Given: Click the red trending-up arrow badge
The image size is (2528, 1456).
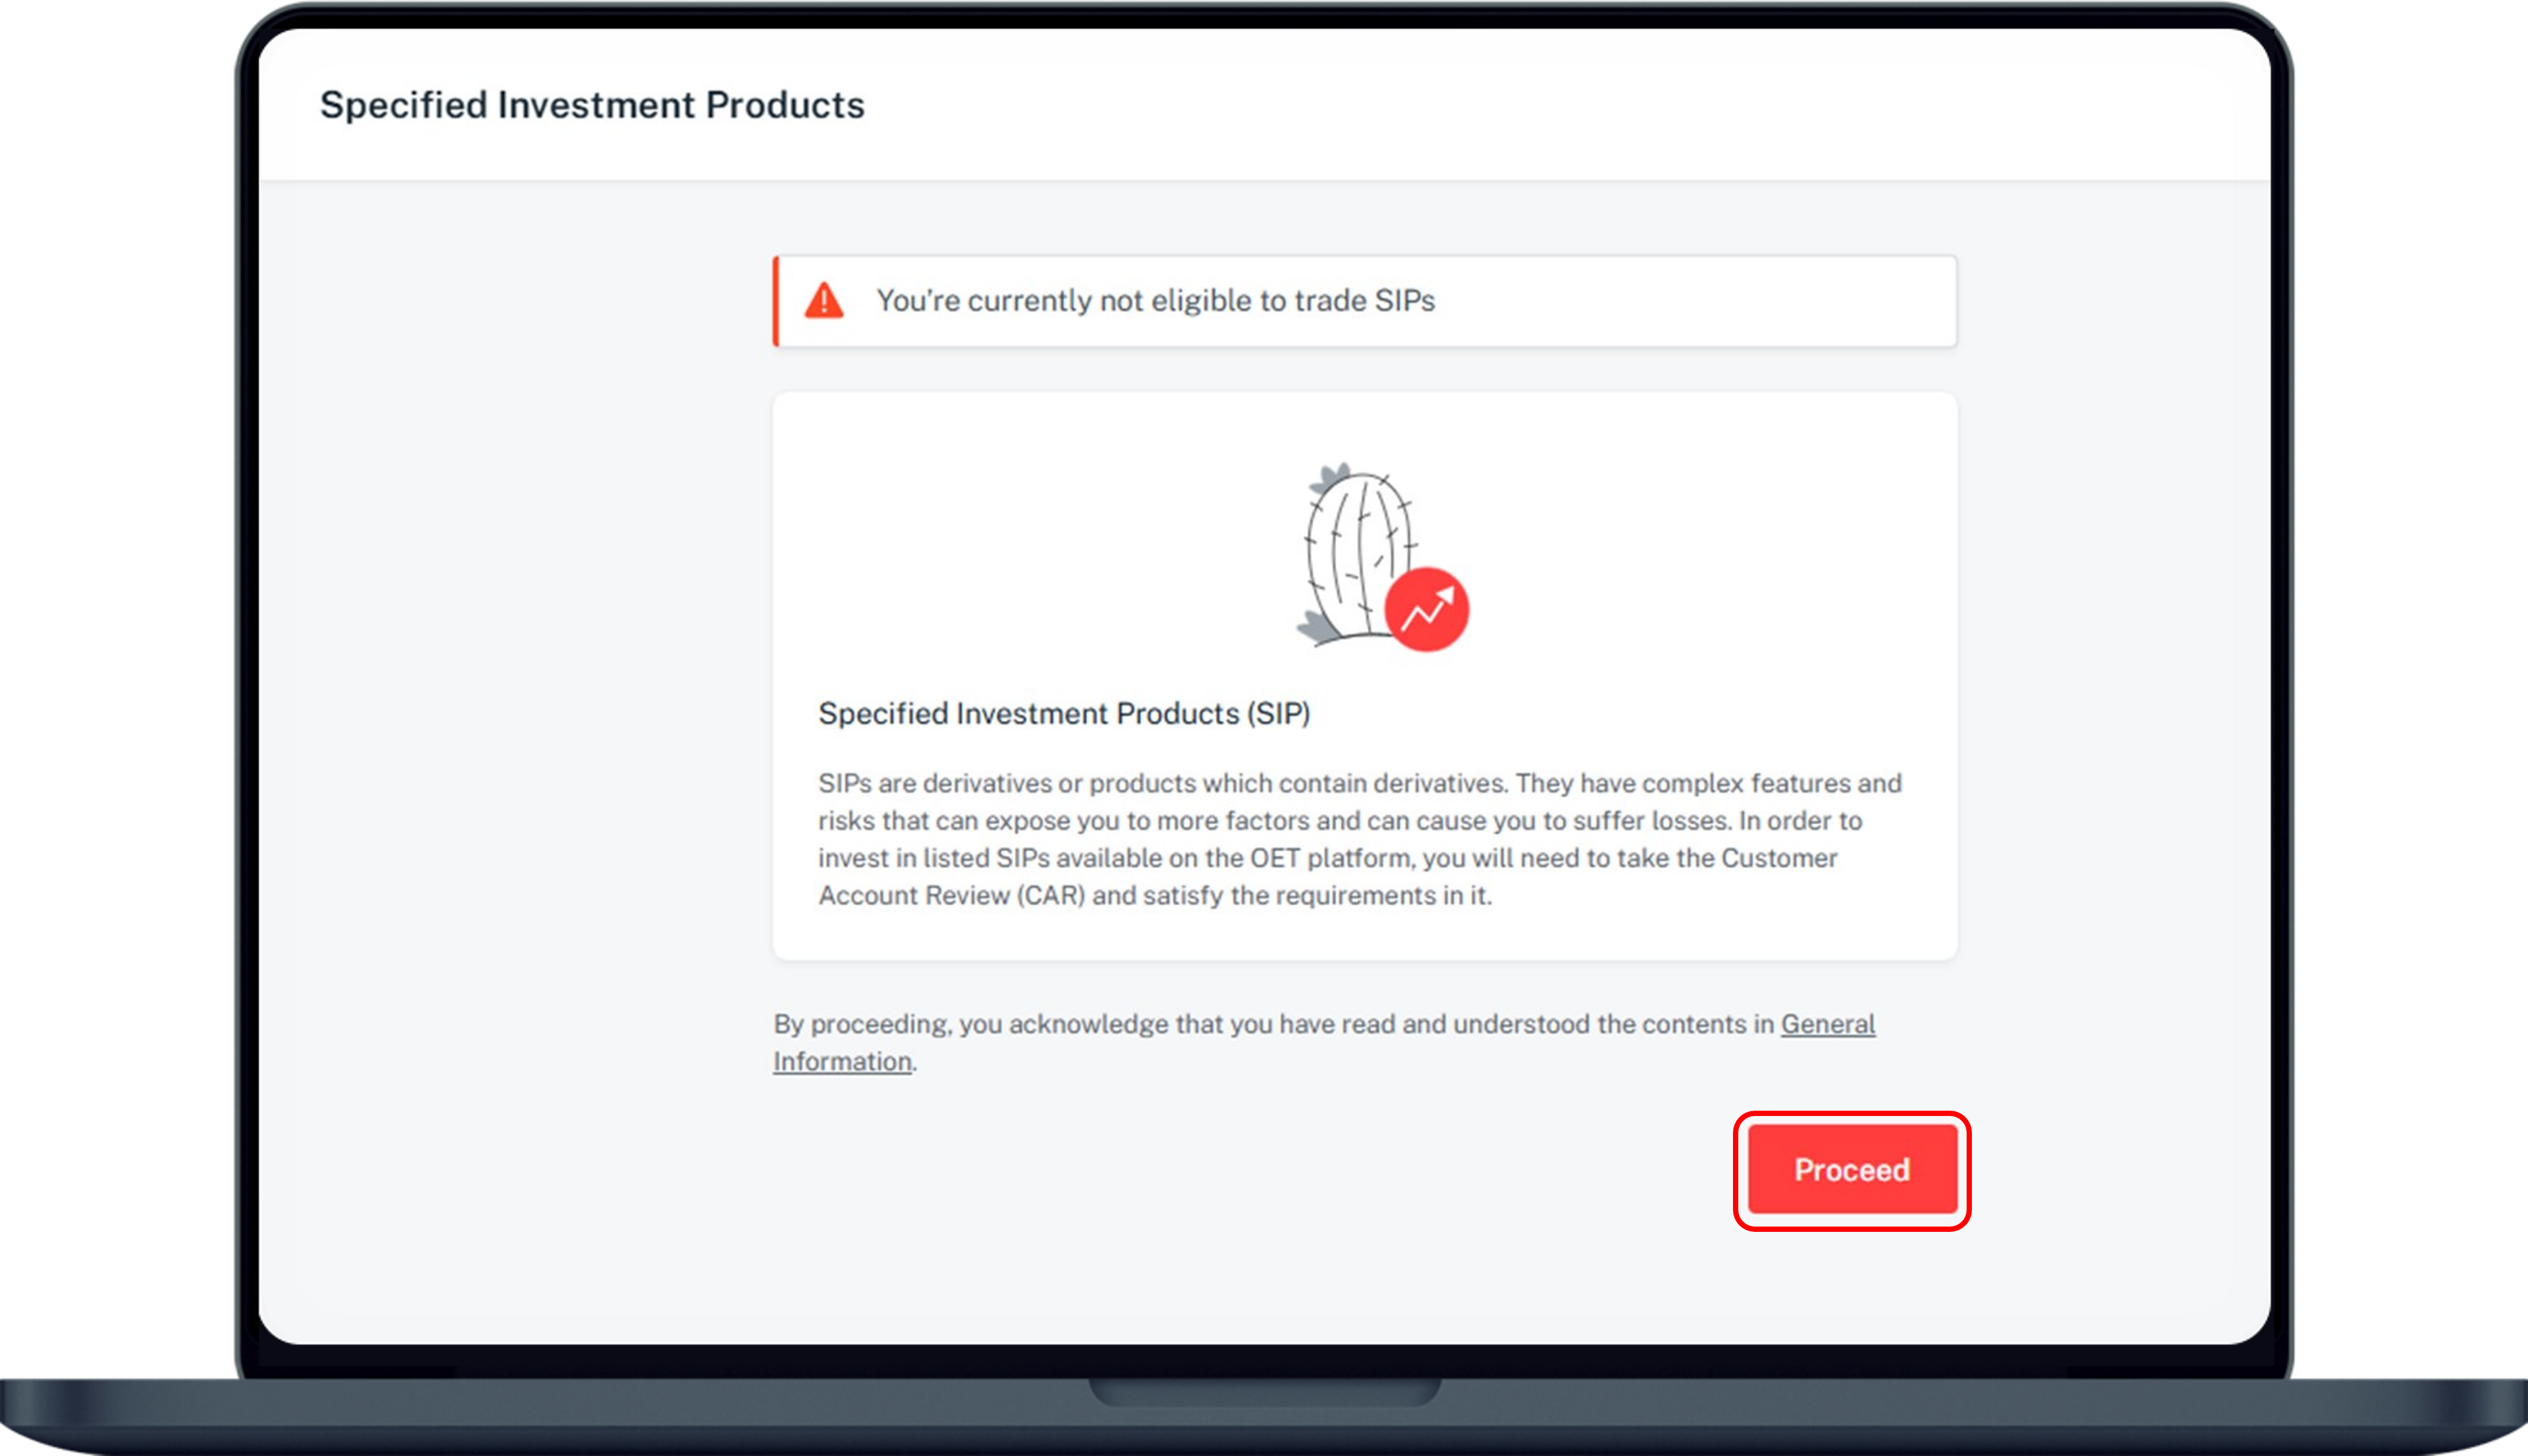Looking at the screenshot, I should click(1427, 610).
